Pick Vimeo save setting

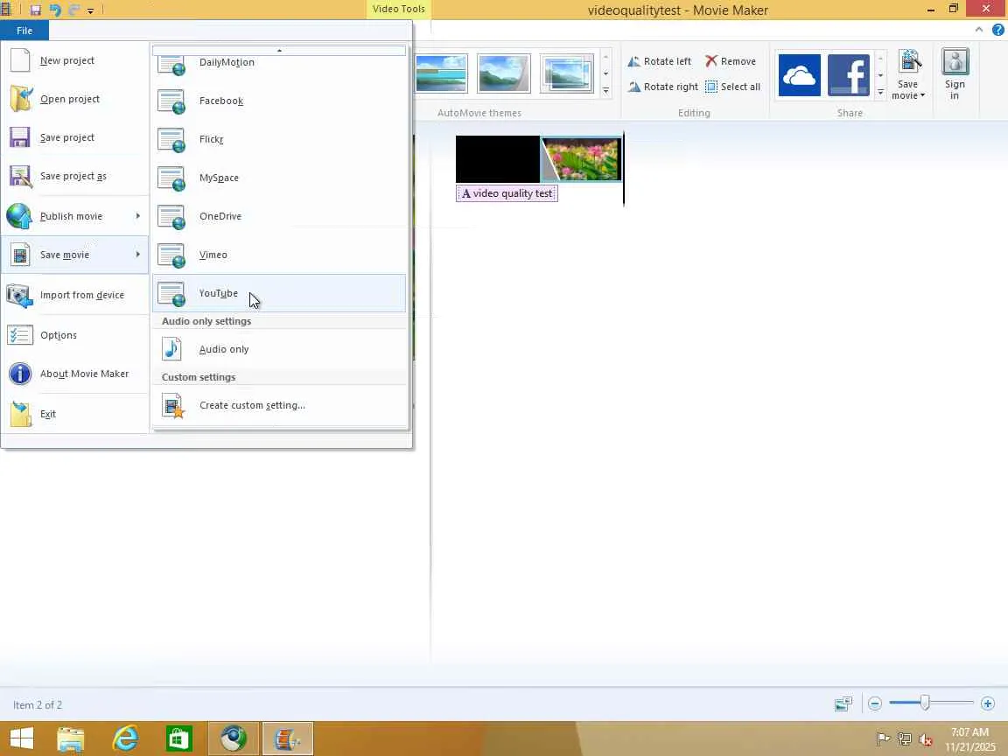coord(279,255)
